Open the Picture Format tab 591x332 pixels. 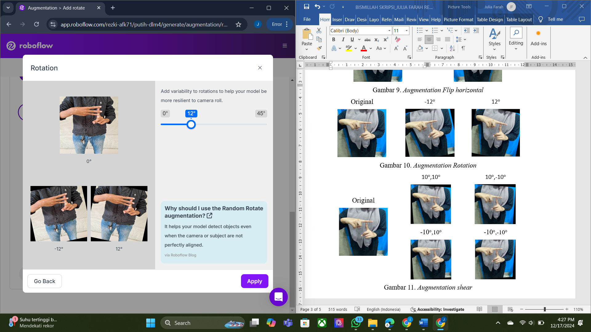[458, 19]
